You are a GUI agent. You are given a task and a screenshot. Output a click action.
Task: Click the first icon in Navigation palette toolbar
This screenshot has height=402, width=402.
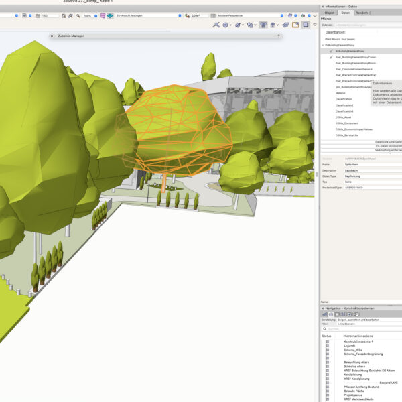click(x=324, y=314)
